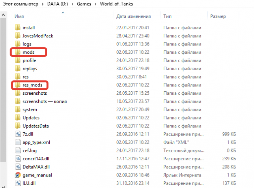Select the cef.log text document icon
This screenshot has width=254, height=188.
coord(18,150)
